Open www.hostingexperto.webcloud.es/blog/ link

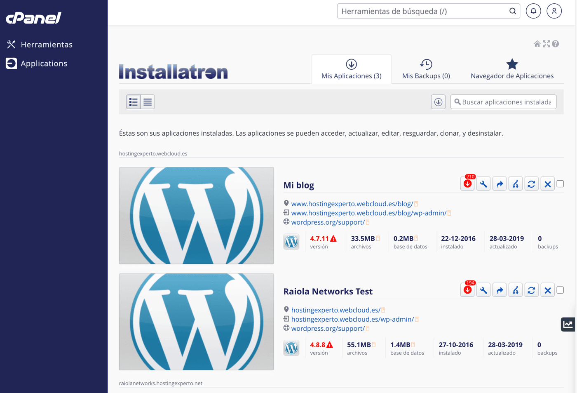(x=352, y=204)
